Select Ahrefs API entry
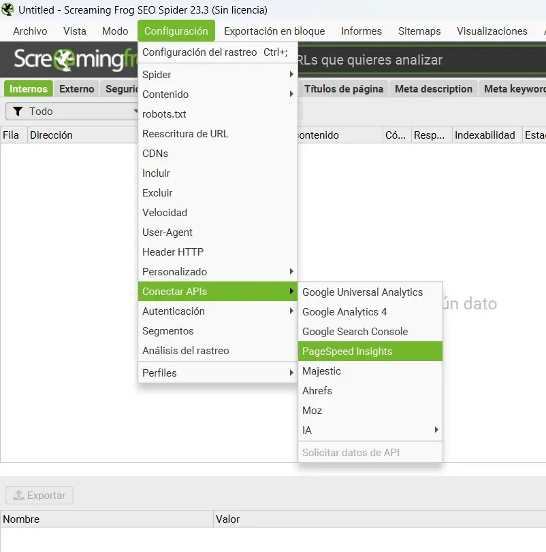Screen dimensions: 546x552 coord(370,391)
